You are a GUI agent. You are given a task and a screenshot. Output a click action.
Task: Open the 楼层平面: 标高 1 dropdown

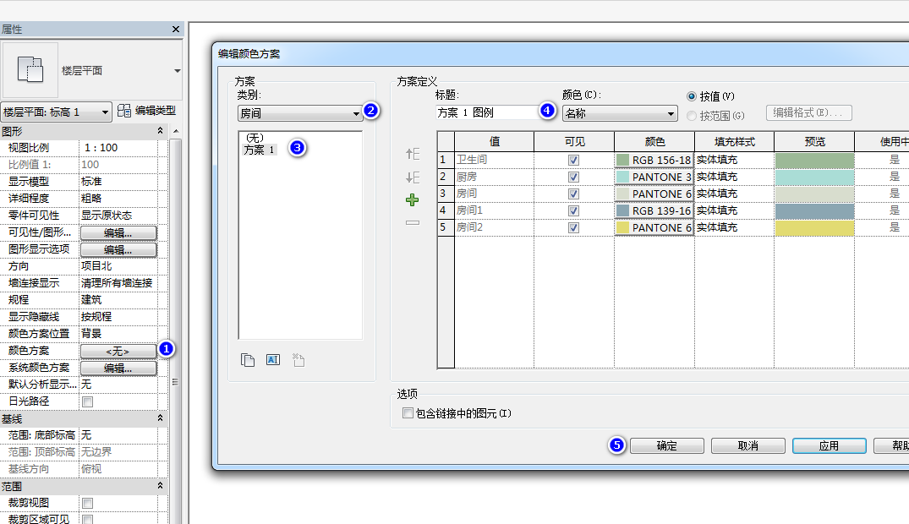56,112
